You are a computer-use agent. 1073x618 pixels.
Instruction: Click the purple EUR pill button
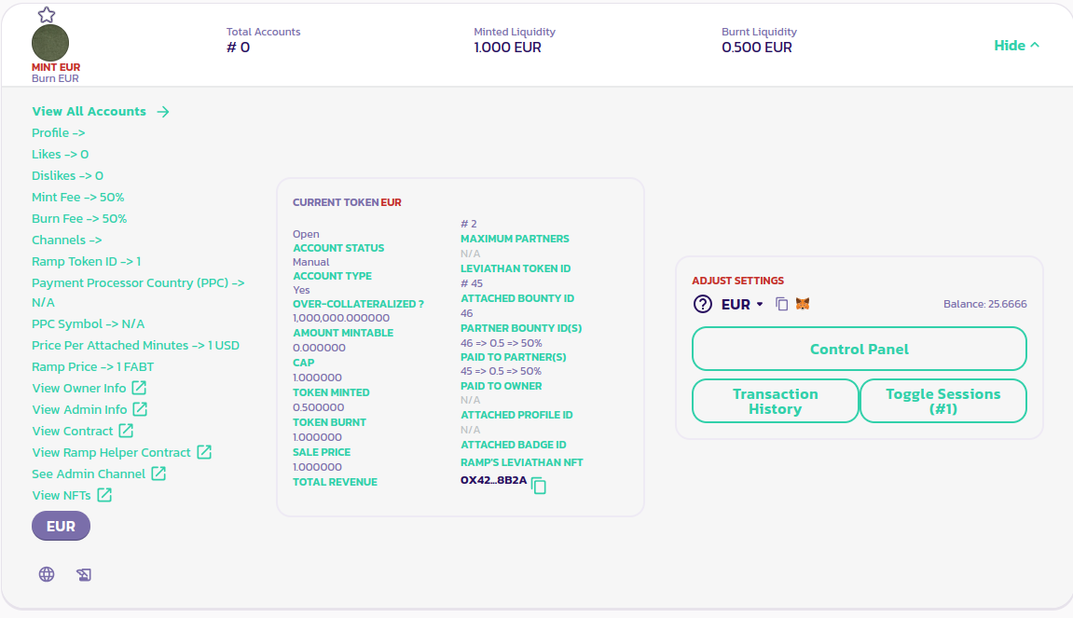[61, 526]
